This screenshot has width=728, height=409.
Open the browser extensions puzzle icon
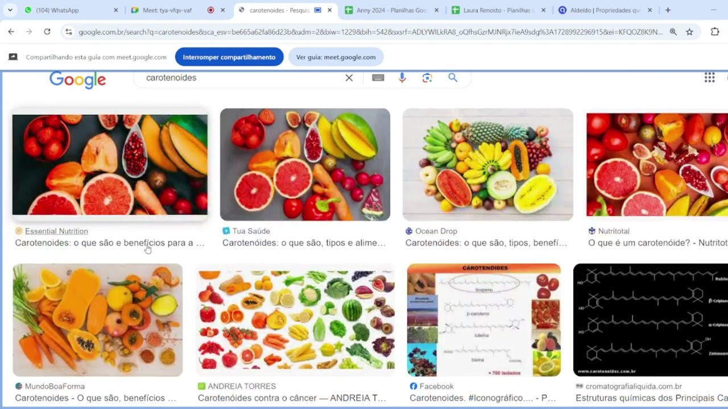pyautogui.click(x=715, y=32)
